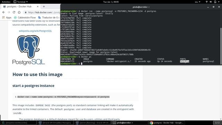
Task: Expand the system menu arrow at top right
Action: coord(219,2)
